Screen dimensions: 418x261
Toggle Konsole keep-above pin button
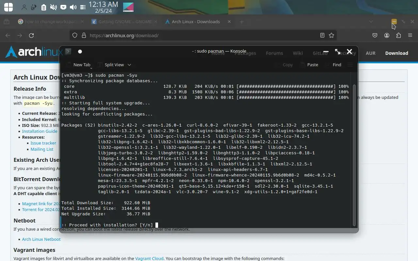[x=80, y=51]
